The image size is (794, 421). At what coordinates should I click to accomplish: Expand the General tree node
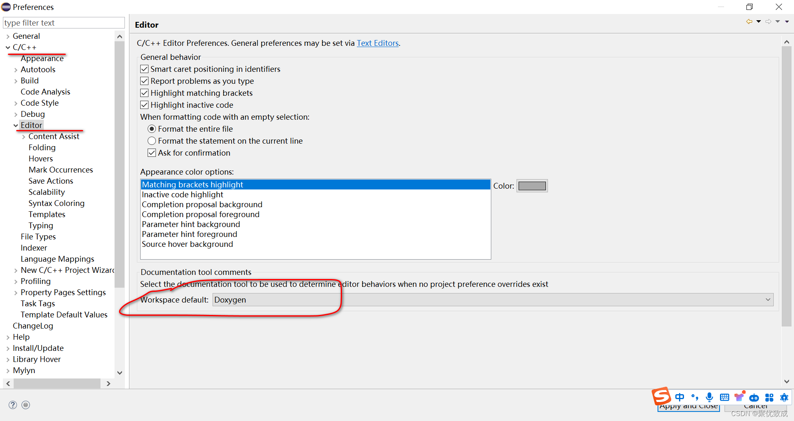pos(8,36)
